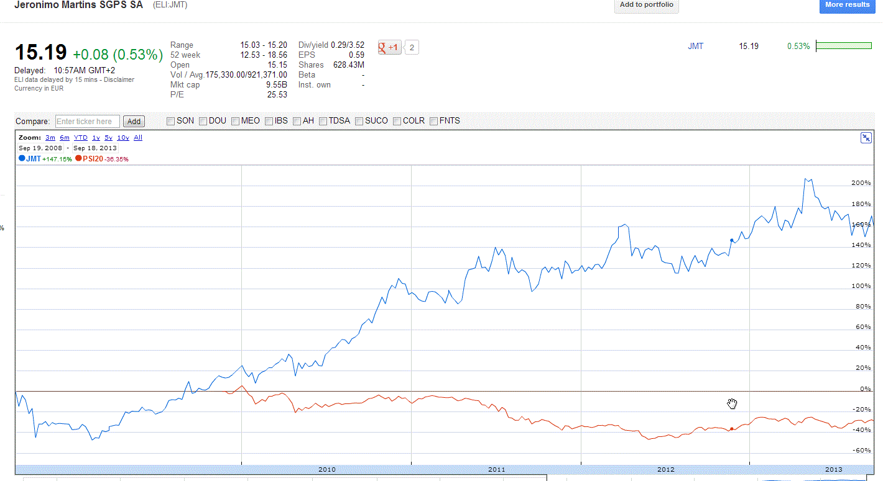Click the Open value 15.15

point(277,65)
